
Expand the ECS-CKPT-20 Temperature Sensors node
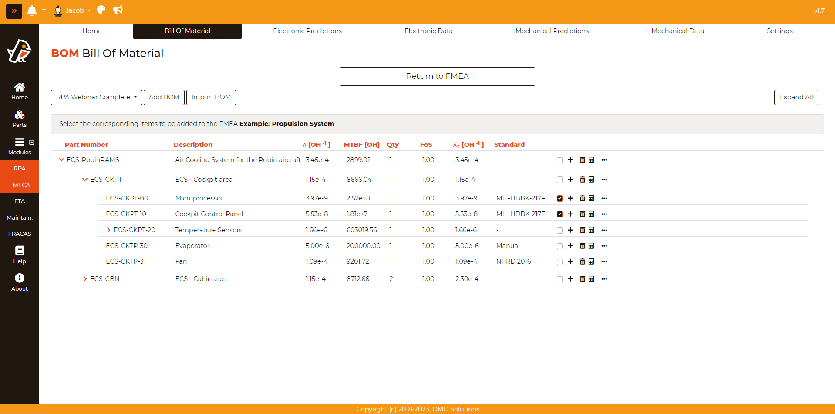click(x=108, y=230)
